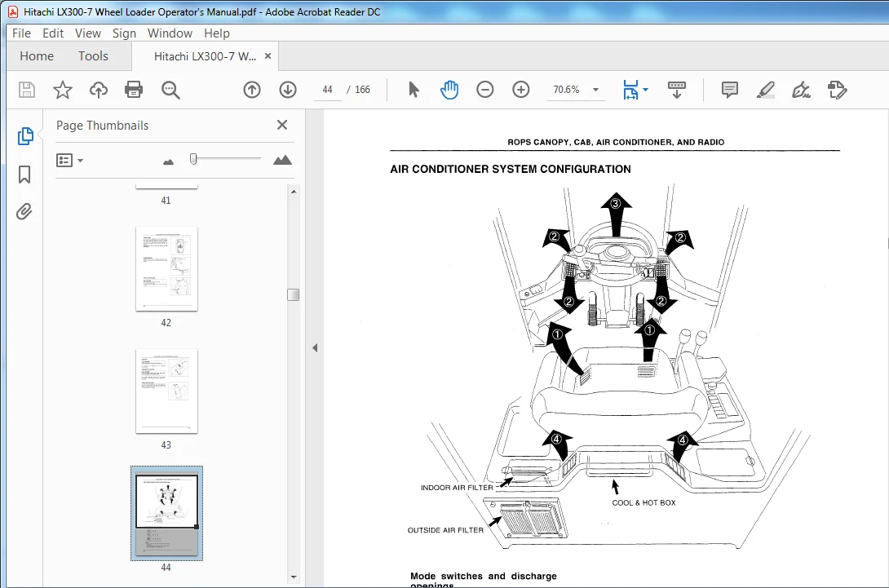This screenshot has height=588, width=889.
Task: Click the 'INDOOR AIR FILTER' label
Action: (457, 488)
